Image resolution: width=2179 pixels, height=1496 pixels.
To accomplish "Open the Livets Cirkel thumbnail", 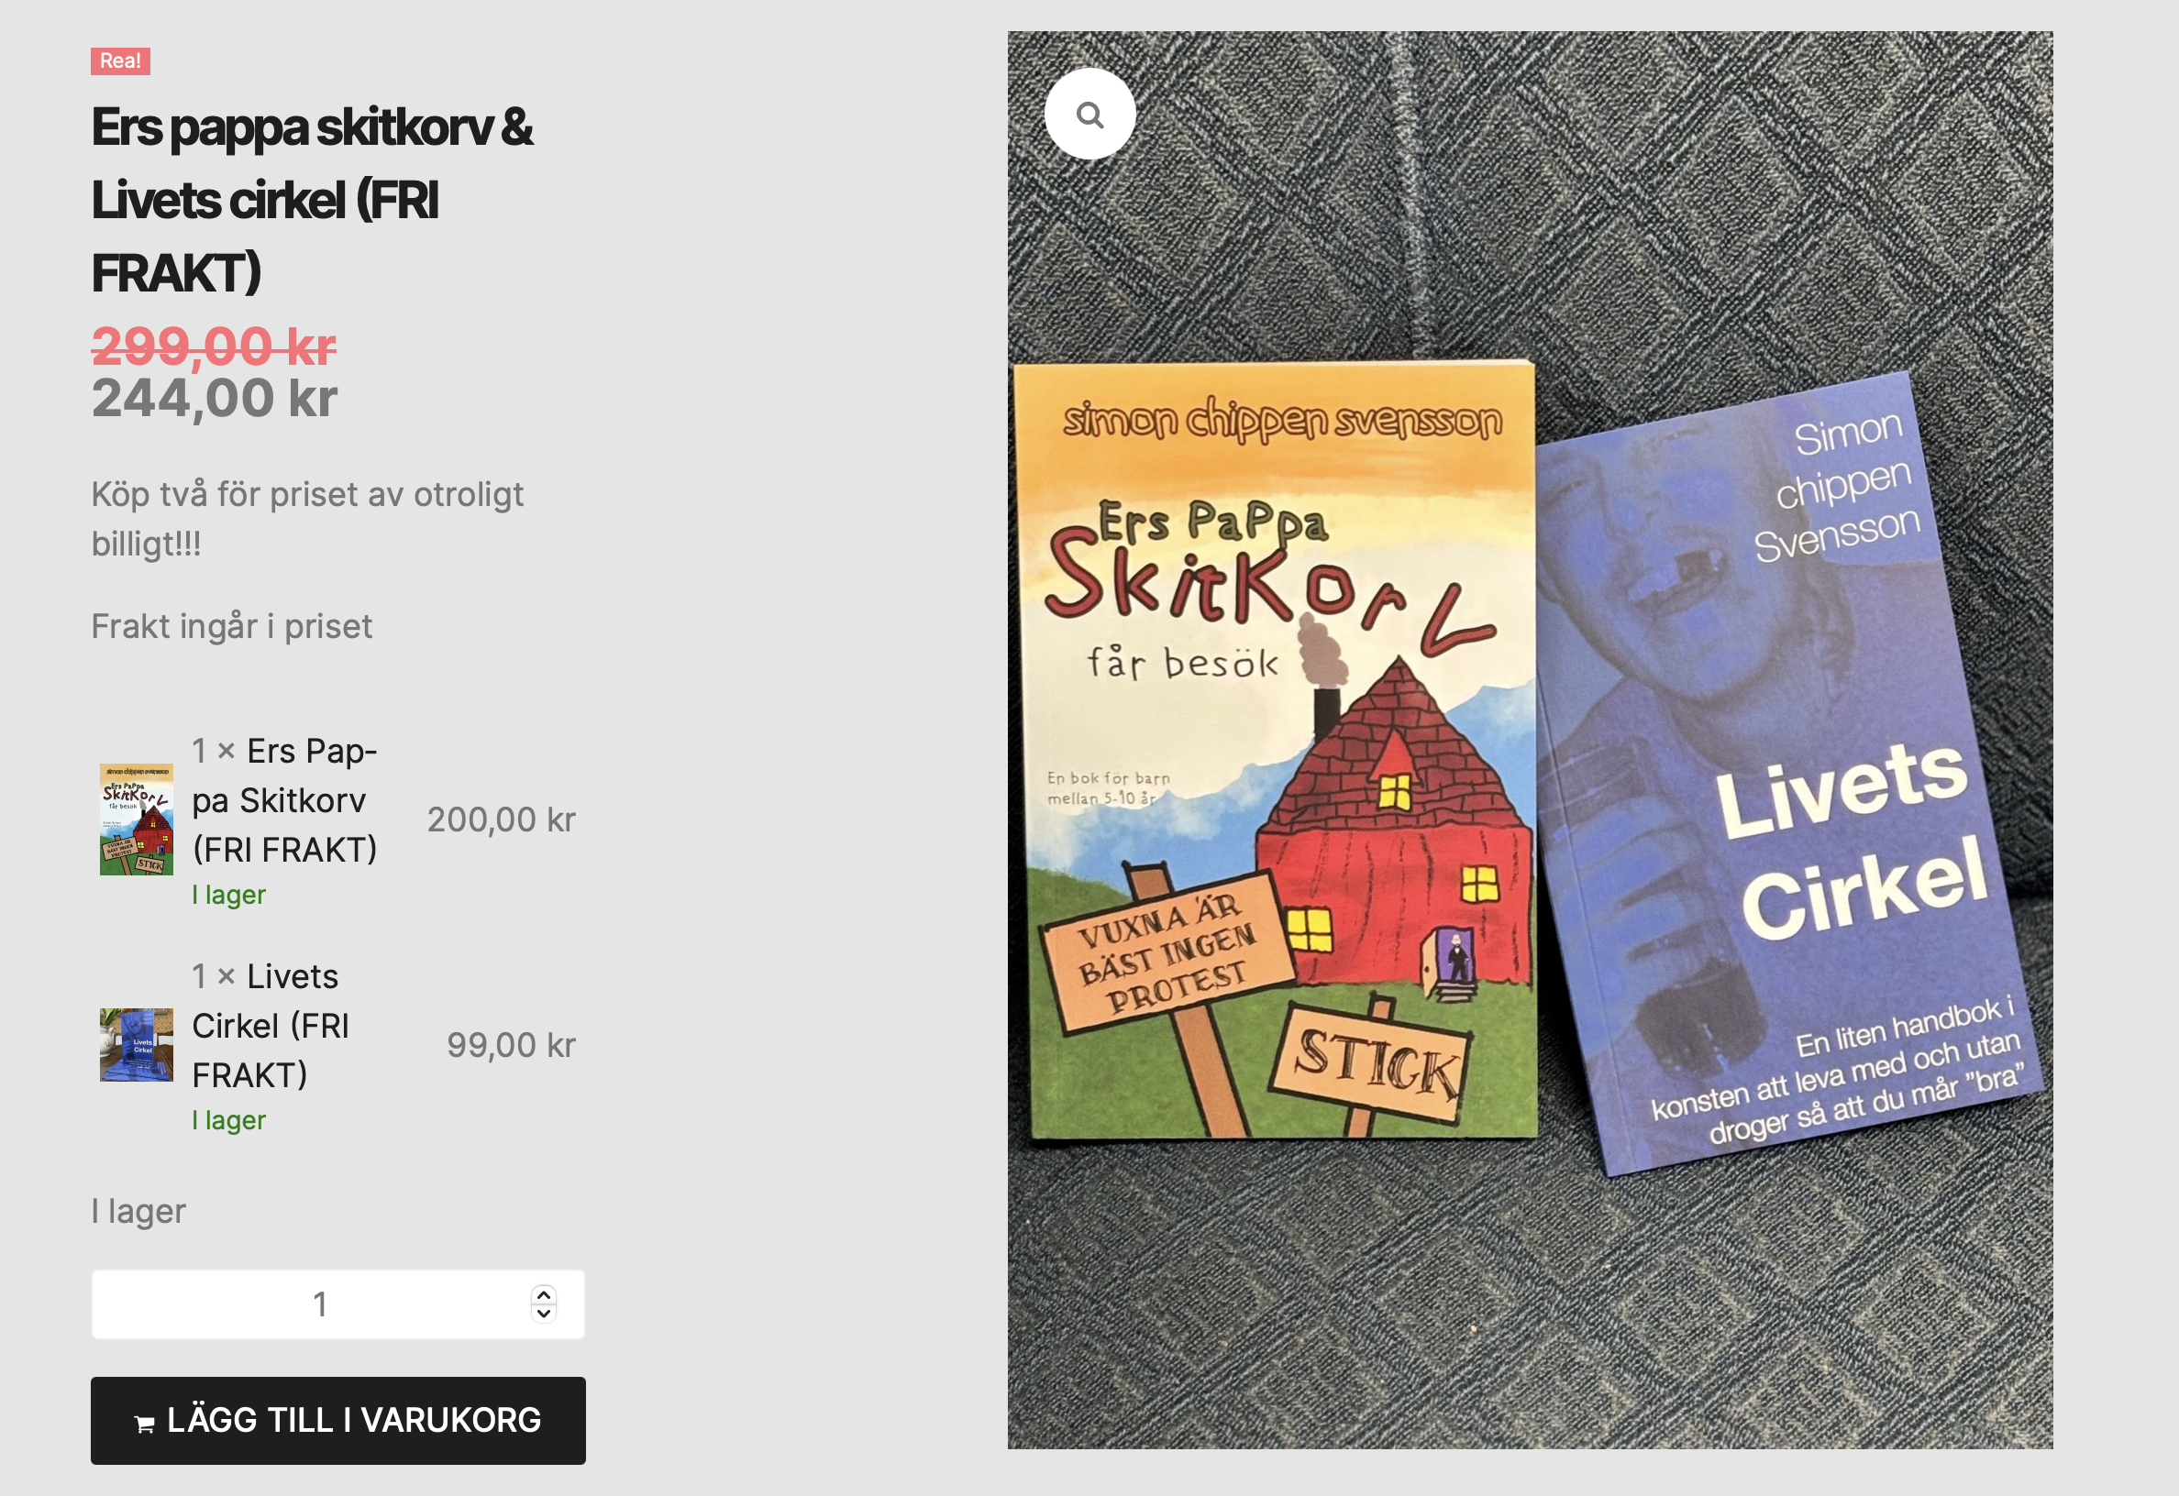I will point(137,1045).
